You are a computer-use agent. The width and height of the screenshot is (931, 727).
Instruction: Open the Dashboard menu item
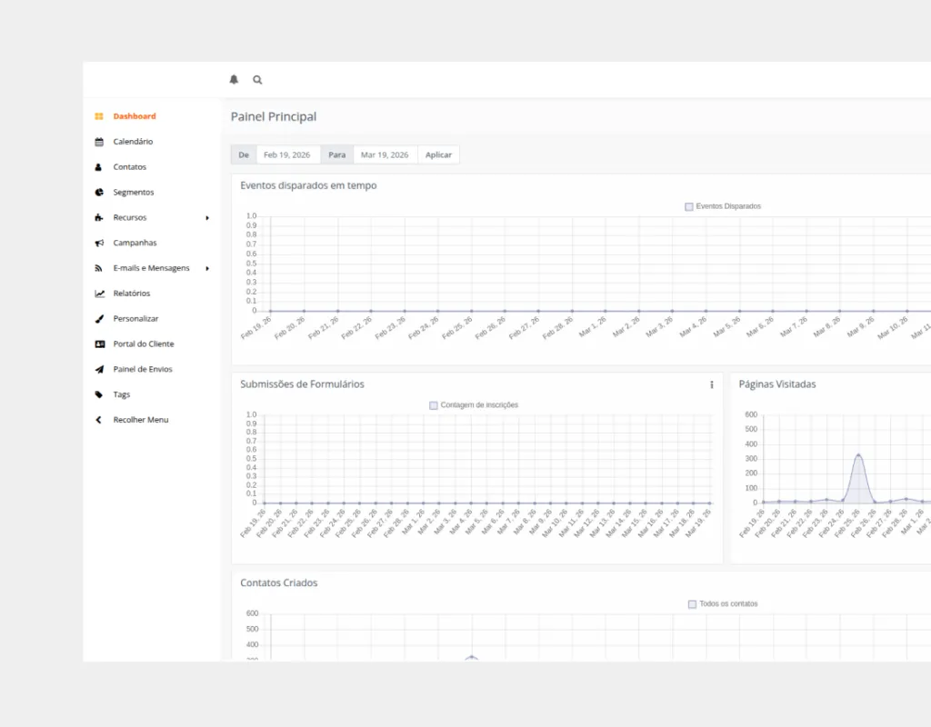[x=134, y=116]
